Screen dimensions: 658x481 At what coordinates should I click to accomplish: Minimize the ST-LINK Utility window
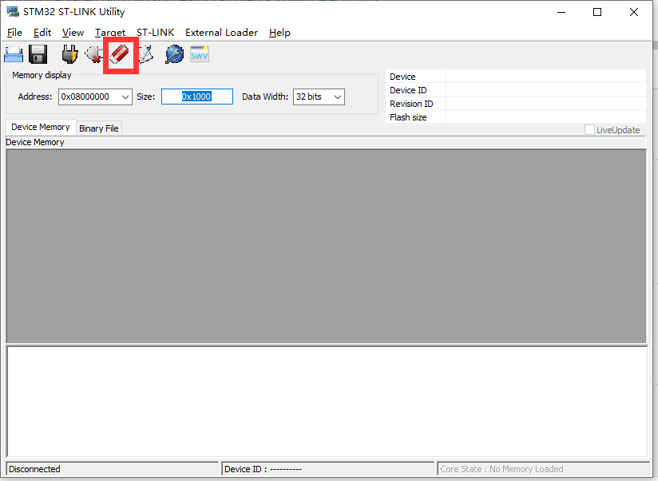click(x=561, y=12)
